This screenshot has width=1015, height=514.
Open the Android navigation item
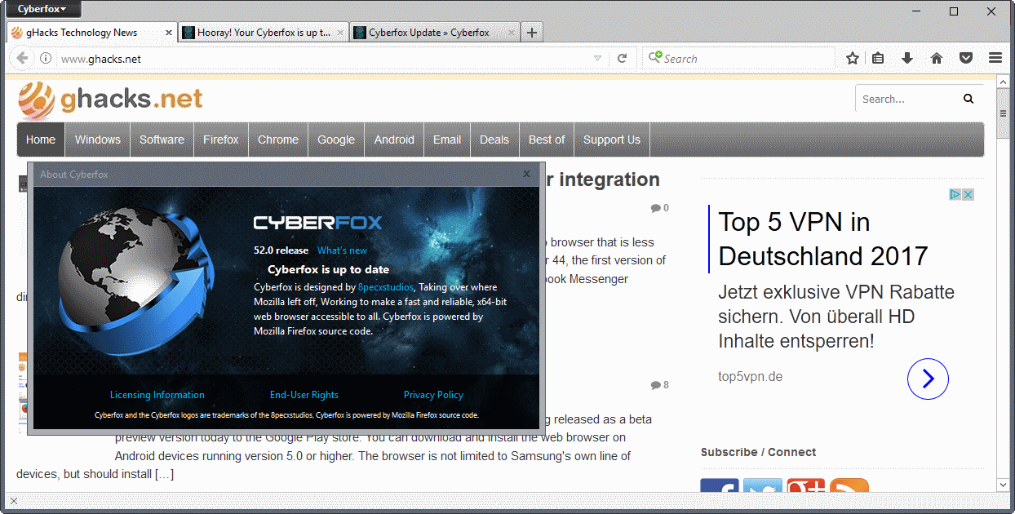[x=394, y=140]
